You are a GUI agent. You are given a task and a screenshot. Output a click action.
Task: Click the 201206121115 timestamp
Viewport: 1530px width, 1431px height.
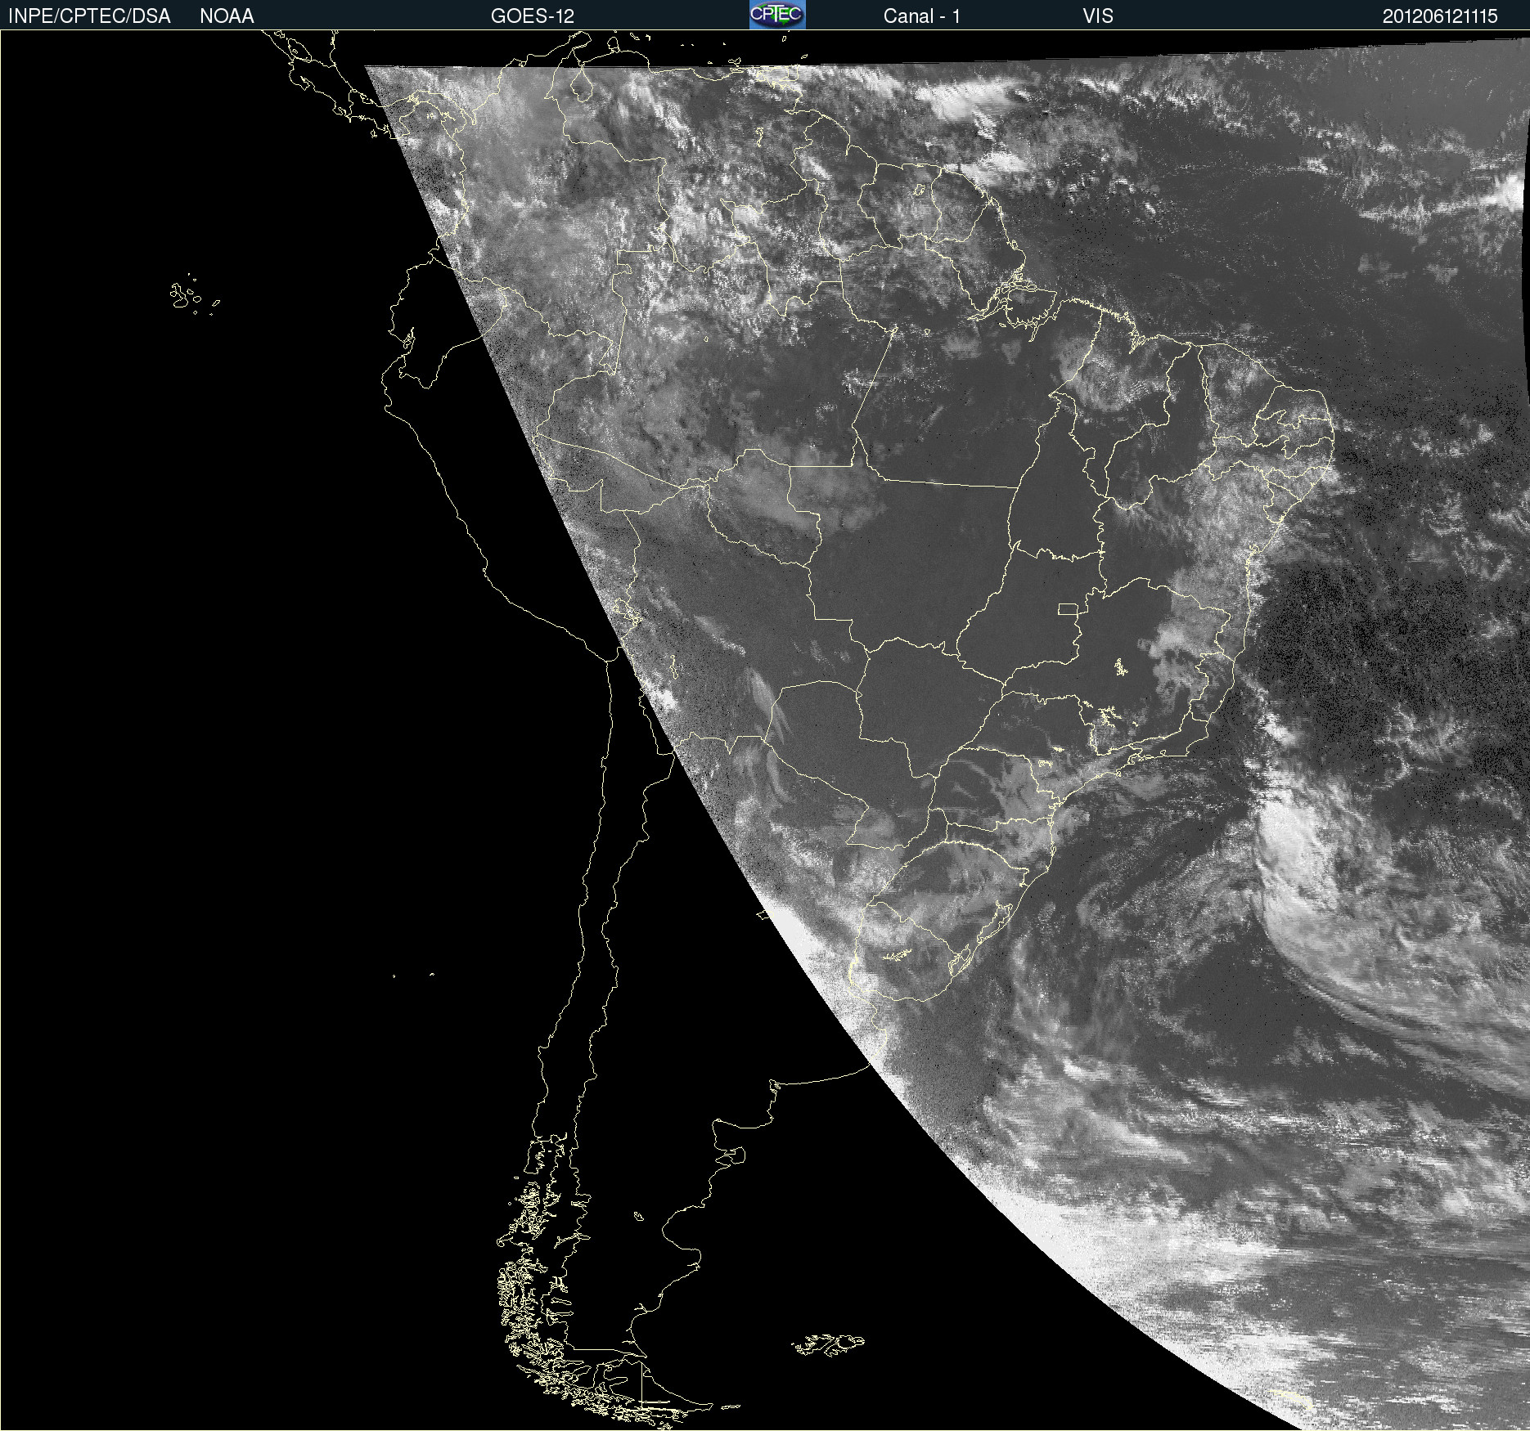tap(1440, 16)
